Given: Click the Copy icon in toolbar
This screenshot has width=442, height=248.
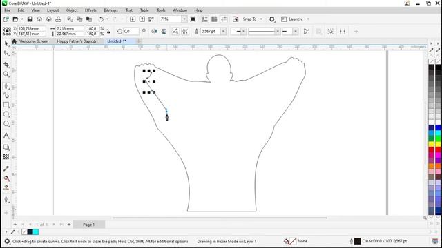Looking at the screenshot, I should 79,19.
